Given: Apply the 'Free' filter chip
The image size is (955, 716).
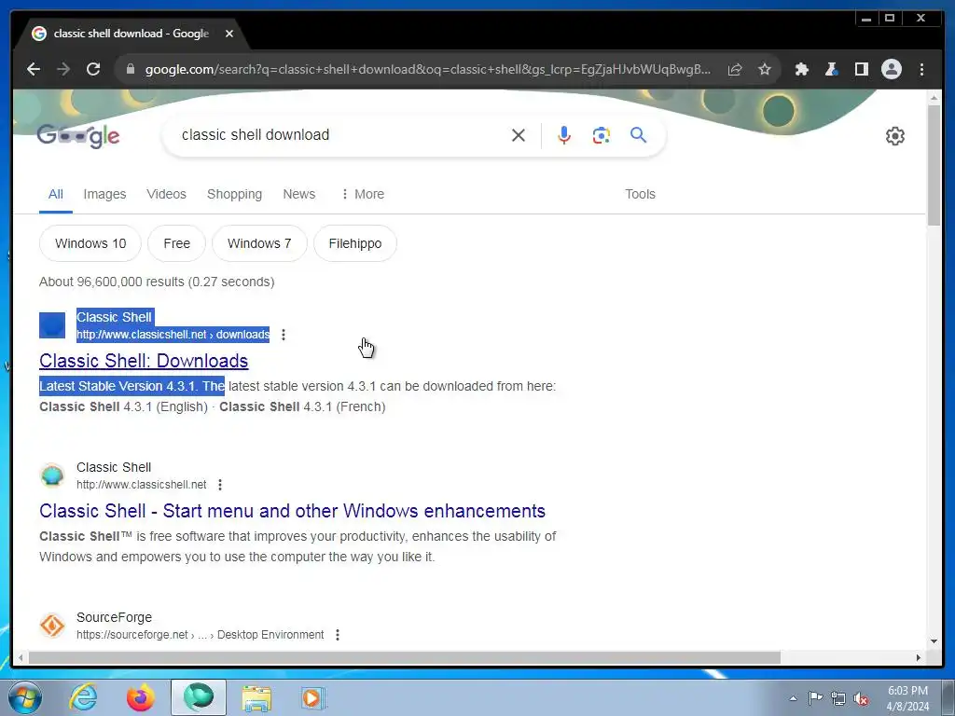Looking at the screenshot, I should coord(176,243).
